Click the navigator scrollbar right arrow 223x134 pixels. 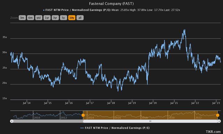pos(219,121)
